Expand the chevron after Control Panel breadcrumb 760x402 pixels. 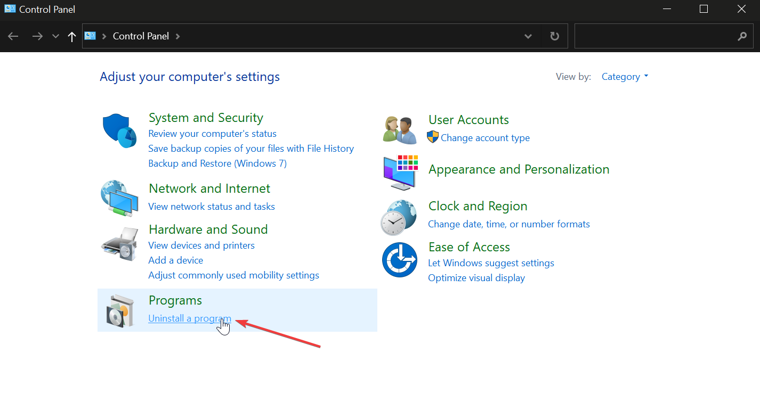pyautogui.click(x=178, y=36)
